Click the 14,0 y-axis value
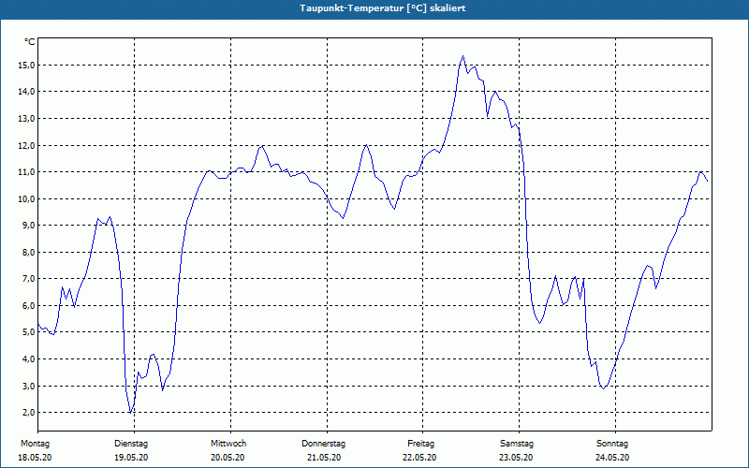This screenshot has height=468, width=749. point(26,91)
